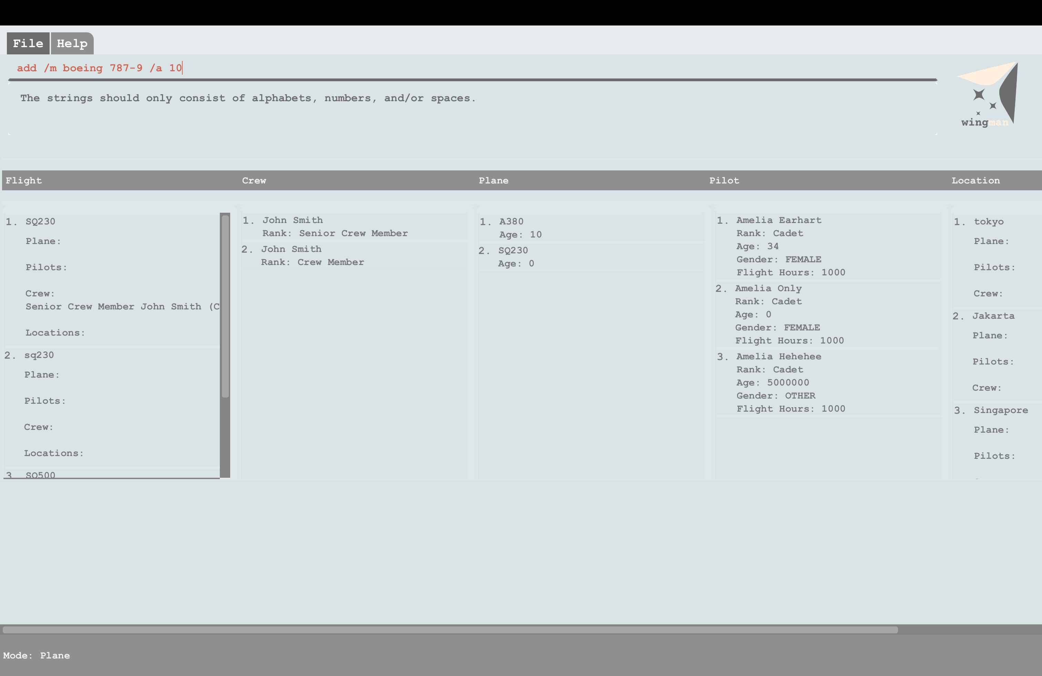The width and height of the screenshot is (1042, 676).
Task: Open the File menu
Action: click(28, 43)
